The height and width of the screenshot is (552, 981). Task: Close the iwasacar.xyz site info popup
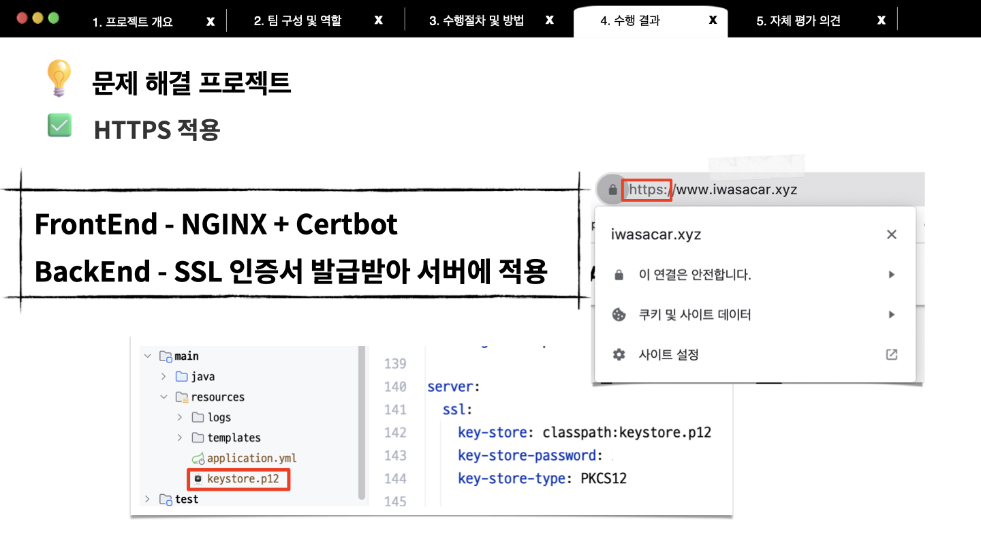891,234
